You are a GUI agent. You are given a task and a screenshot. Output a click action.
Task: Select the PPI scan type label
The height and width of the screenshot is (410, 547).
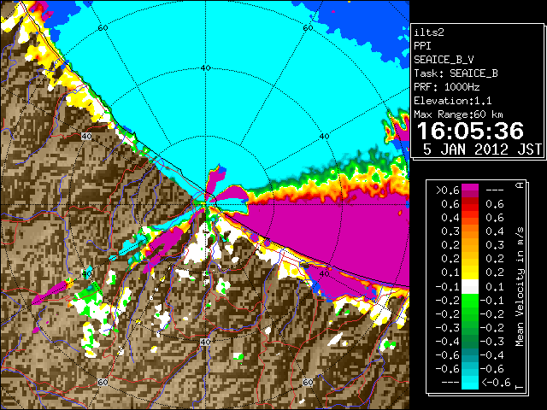pos(422,46)
